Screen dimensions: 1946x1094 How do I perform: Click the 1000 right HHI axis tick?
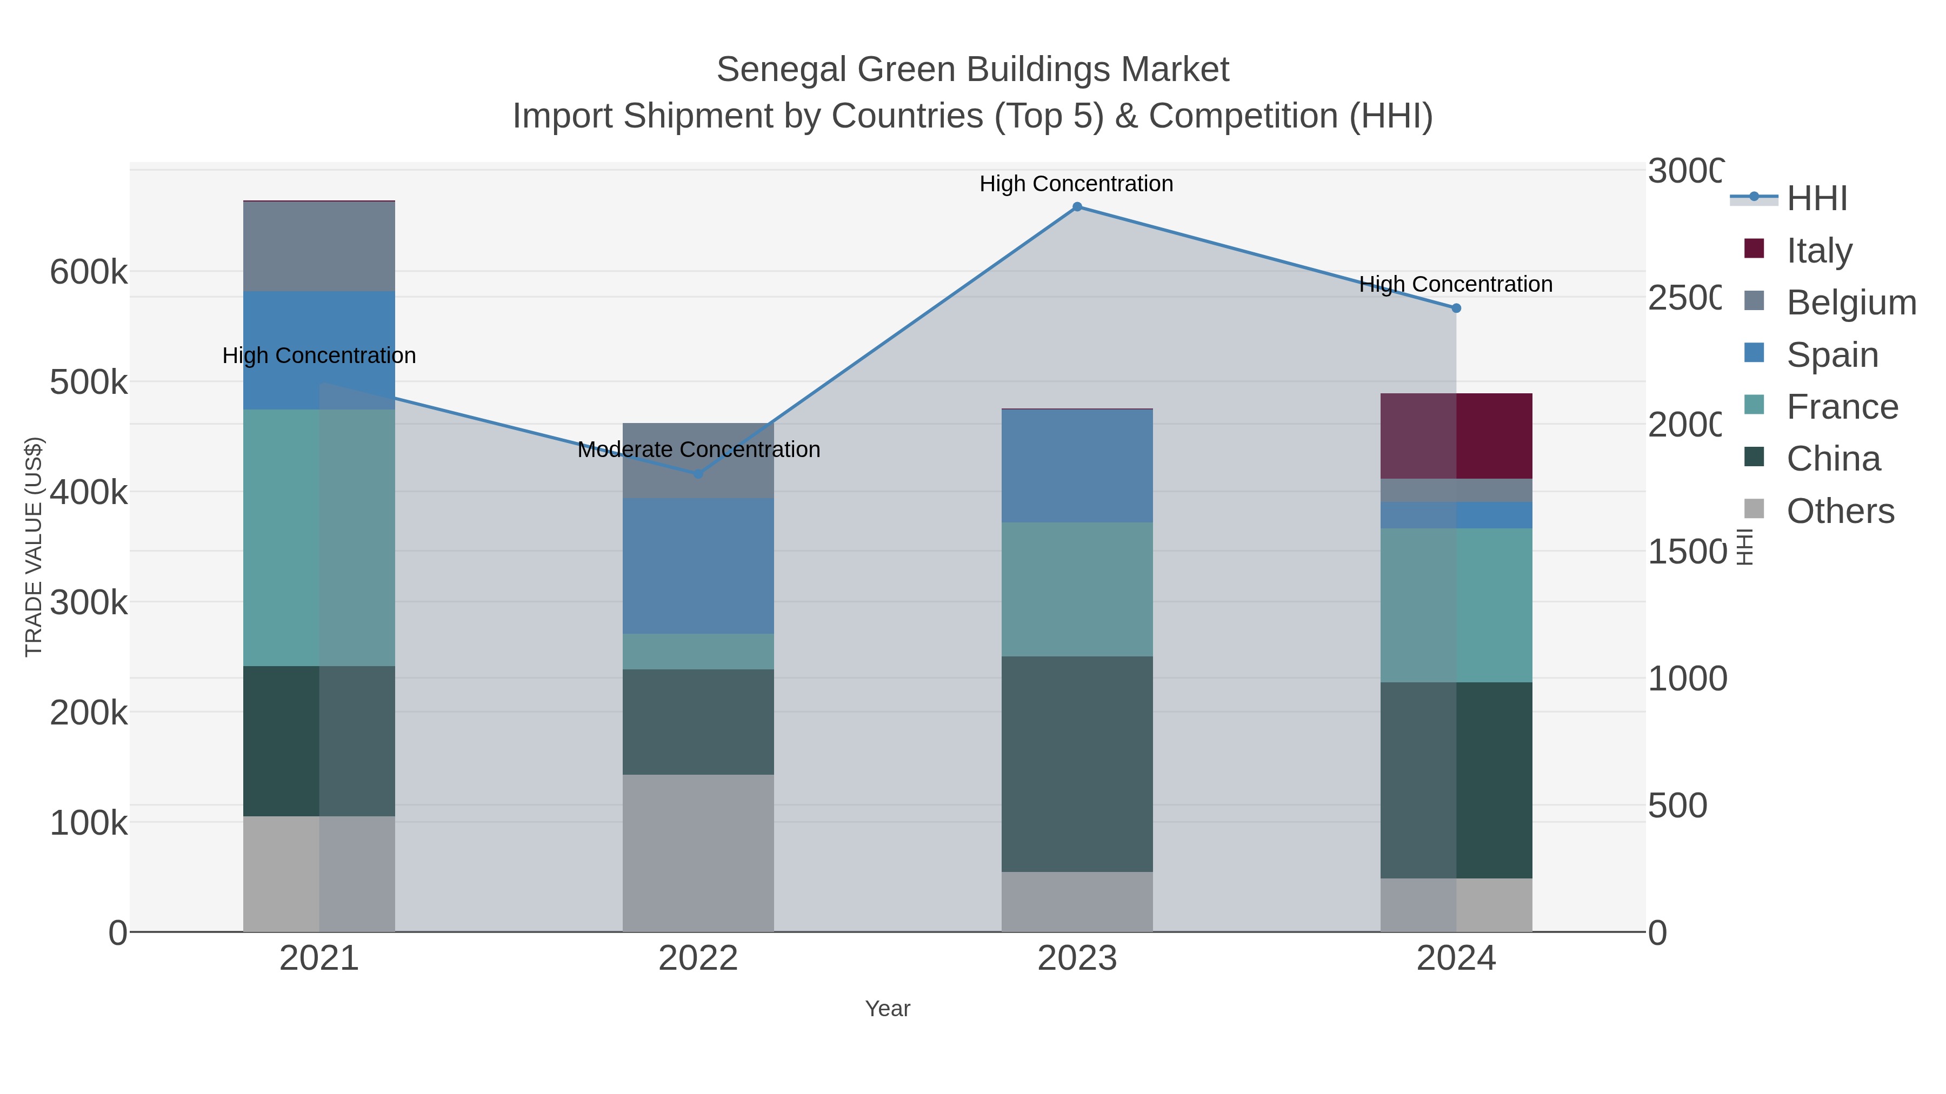pos(1688,678)
